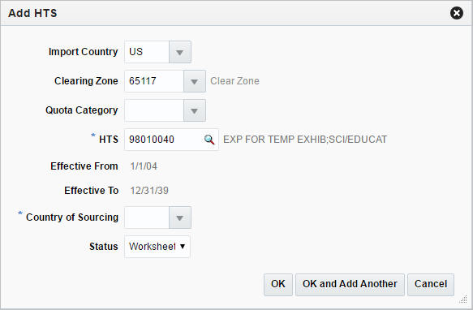
Task: Click the Effective From date 1/1/04
Action: 144,166
